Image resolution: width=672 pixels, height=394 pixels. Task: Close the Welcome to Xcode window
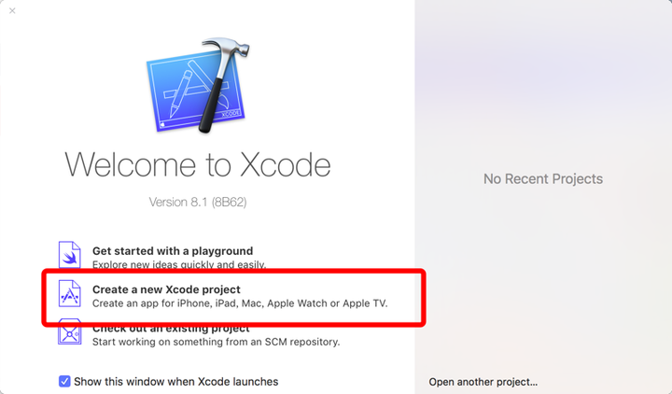pos(12,11)
